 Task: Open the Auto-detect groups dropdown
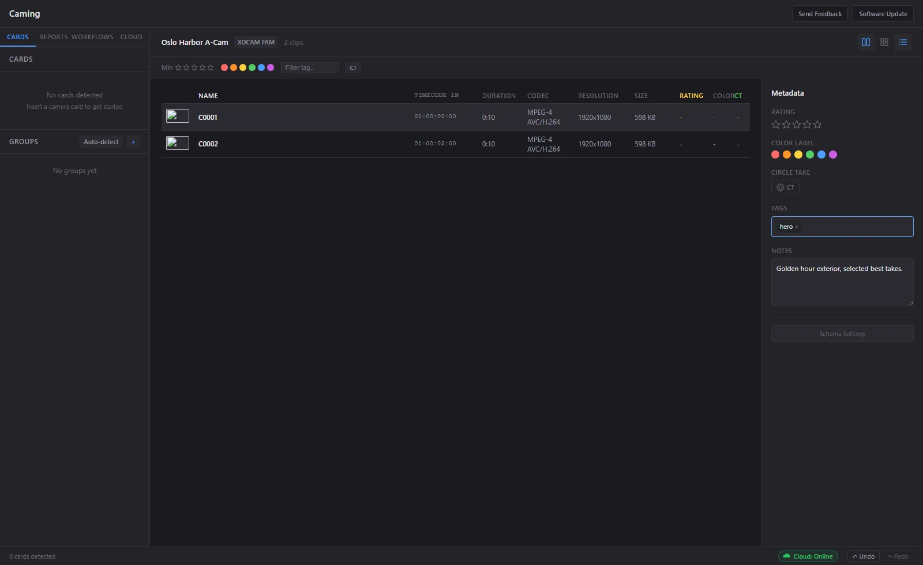[x=100, y=142]
